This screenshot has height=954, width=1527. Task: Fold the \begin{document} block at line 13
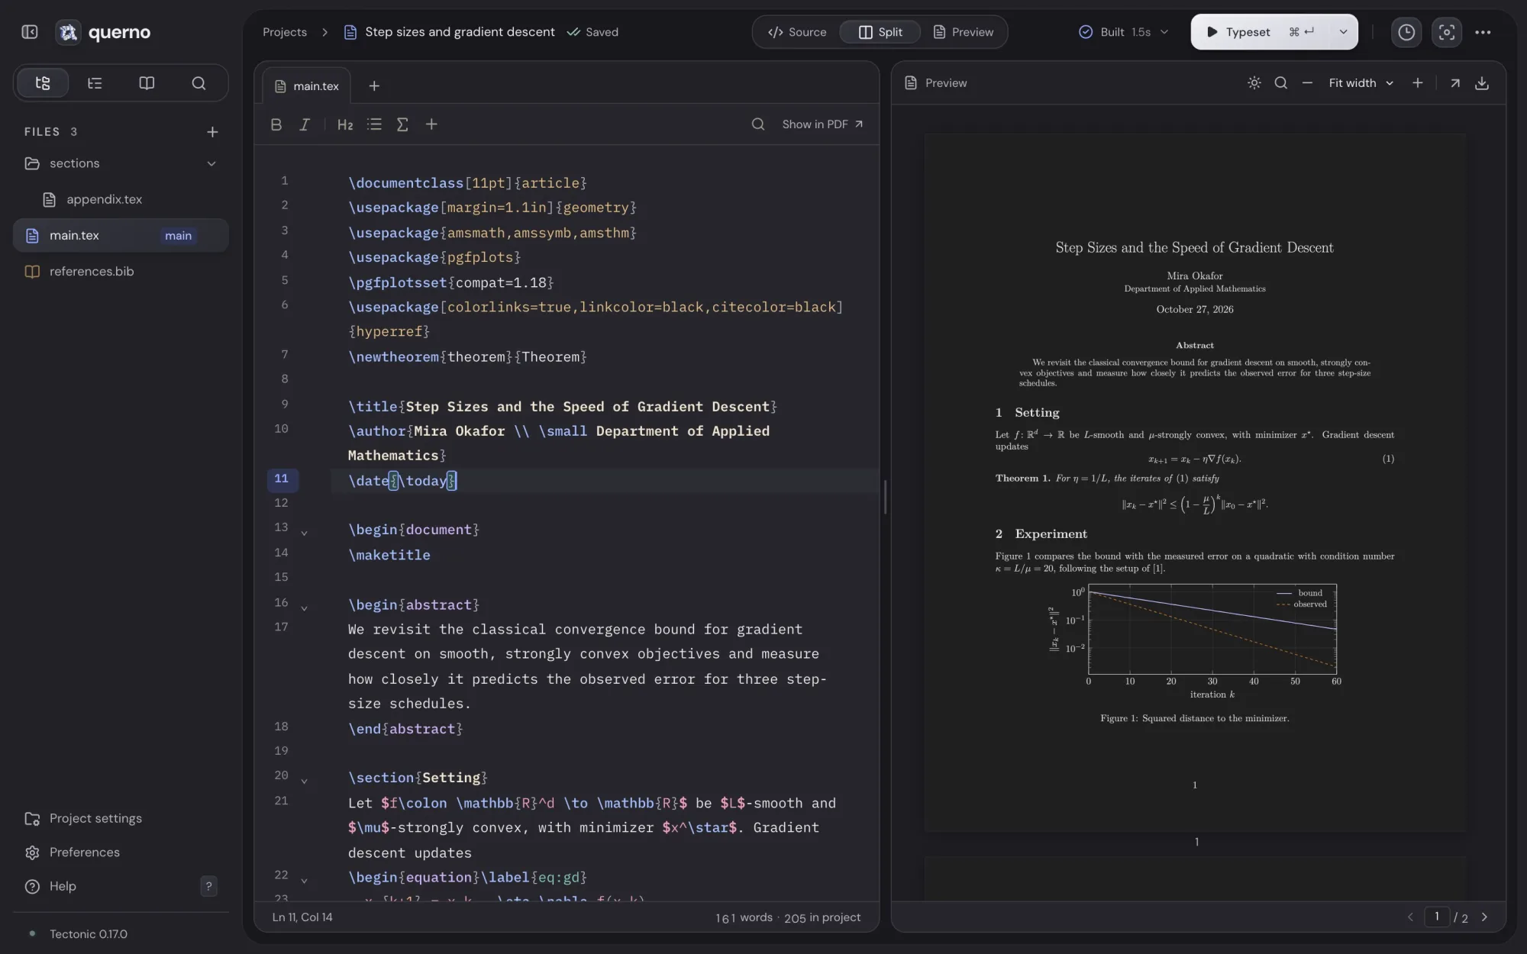click(304, 533)
